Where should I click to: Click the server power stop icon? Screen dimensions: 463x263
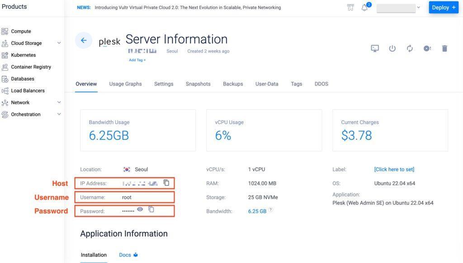[x=392, y=48]
